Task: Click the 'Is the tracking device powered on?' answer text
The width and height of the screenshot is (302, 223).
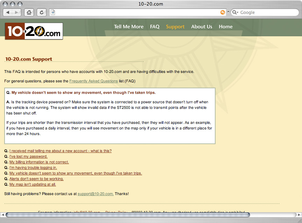Action: [107, 107]
